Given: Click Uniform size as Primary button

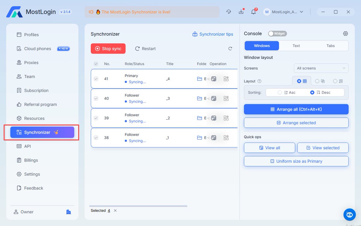Looking at the screenshot, I should coord(296,161).
